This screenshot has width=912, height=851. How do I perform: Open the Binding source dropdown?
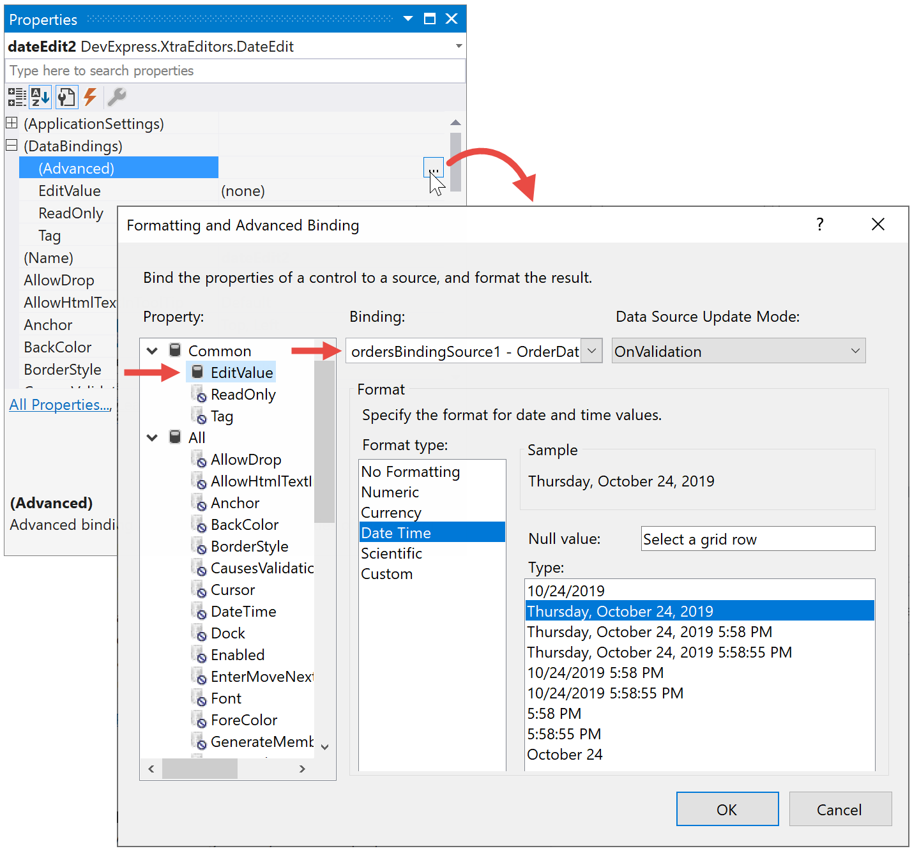pos(591,351)
